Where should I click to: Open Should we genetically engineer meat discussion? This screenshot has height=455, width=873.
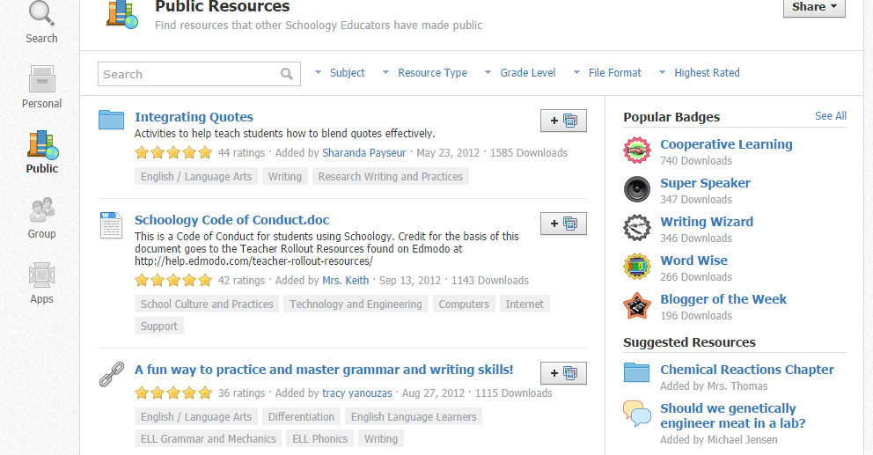pos(733,415)
